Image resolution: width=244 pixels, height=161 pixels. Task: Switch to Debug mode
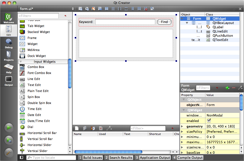[x=9, y=43]
